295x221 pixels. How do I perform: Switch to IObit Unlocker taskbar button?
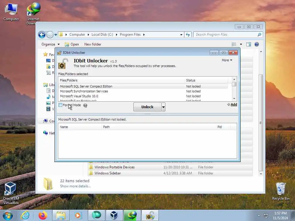pos(150,216)
